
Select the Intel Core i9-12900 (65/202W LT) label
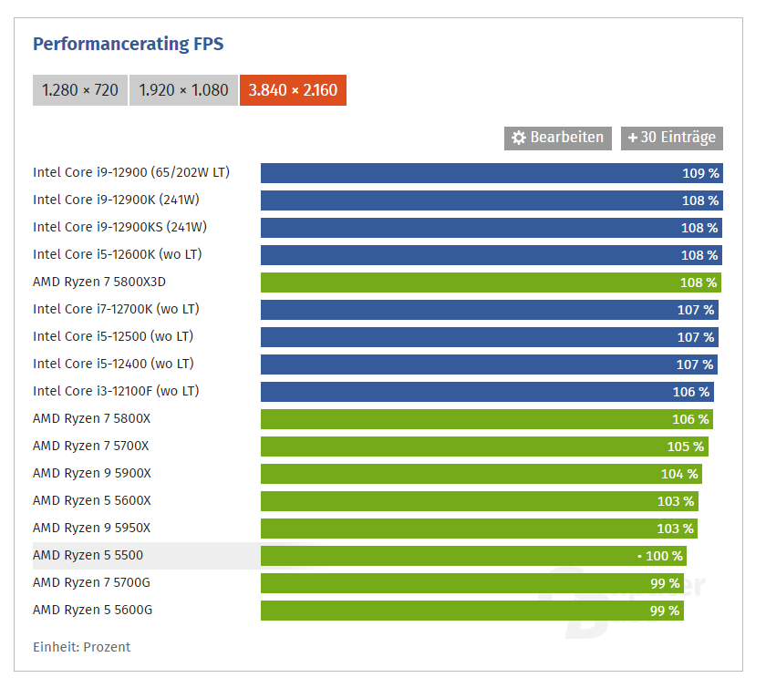[x=131, y=173]
